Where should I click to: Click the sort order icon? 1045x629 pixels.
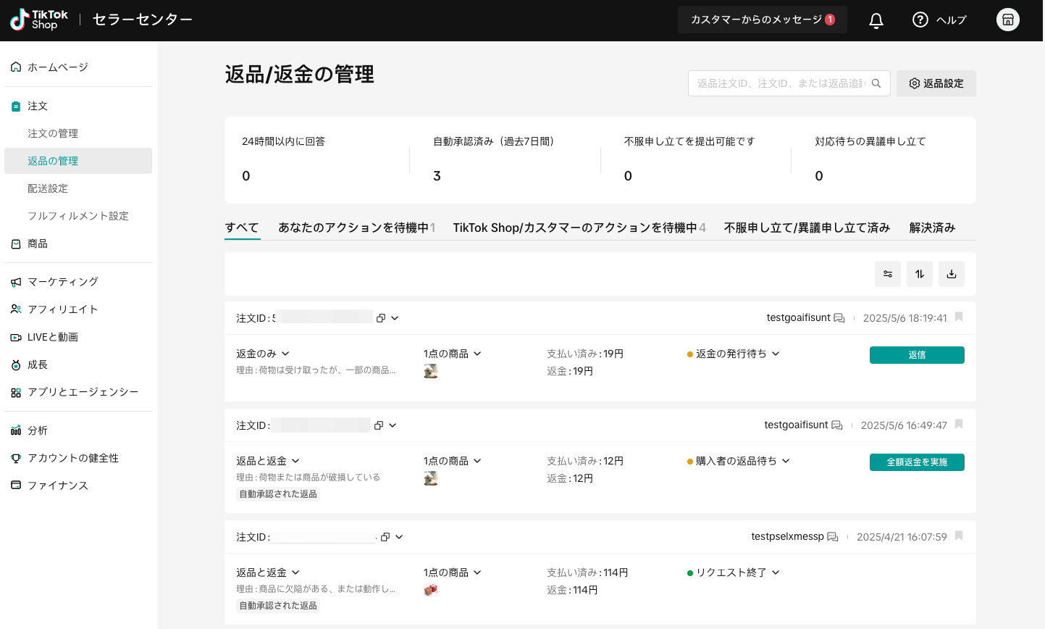pos(920,274)
